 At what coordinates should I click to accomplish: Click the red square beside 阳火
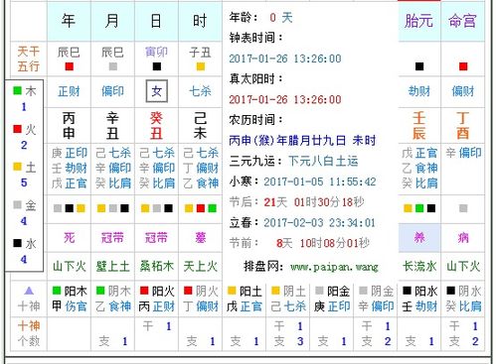(x=144, y=291)
